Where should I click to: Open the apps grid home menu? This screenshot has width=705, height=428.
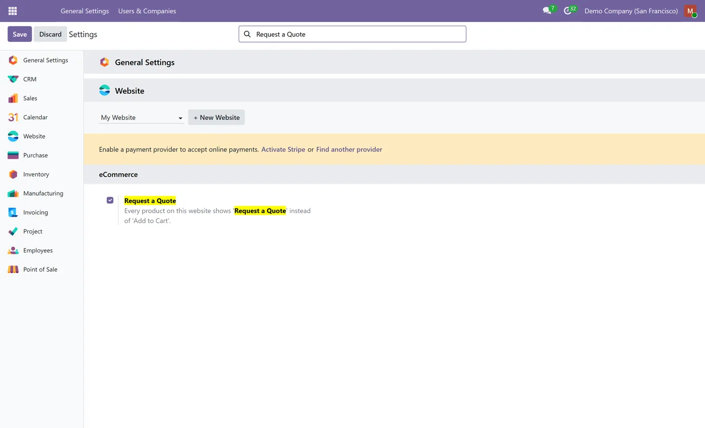pos(13,11)
